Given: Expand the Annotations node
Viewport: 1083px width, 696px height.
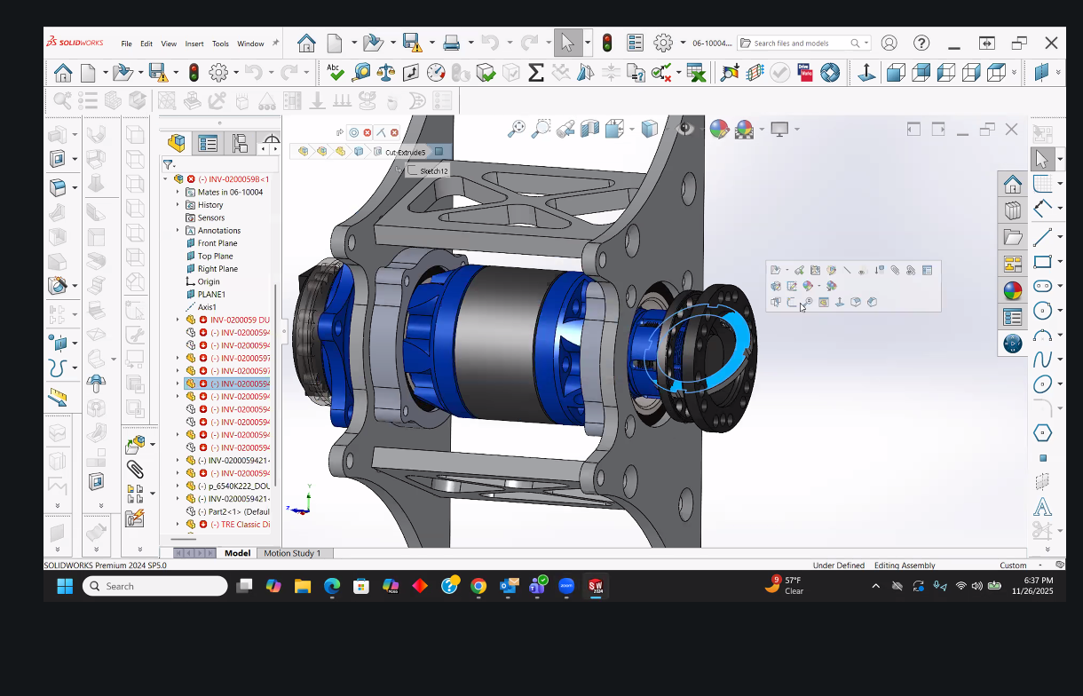Looking at the screenshot, I should click(178, 231).
